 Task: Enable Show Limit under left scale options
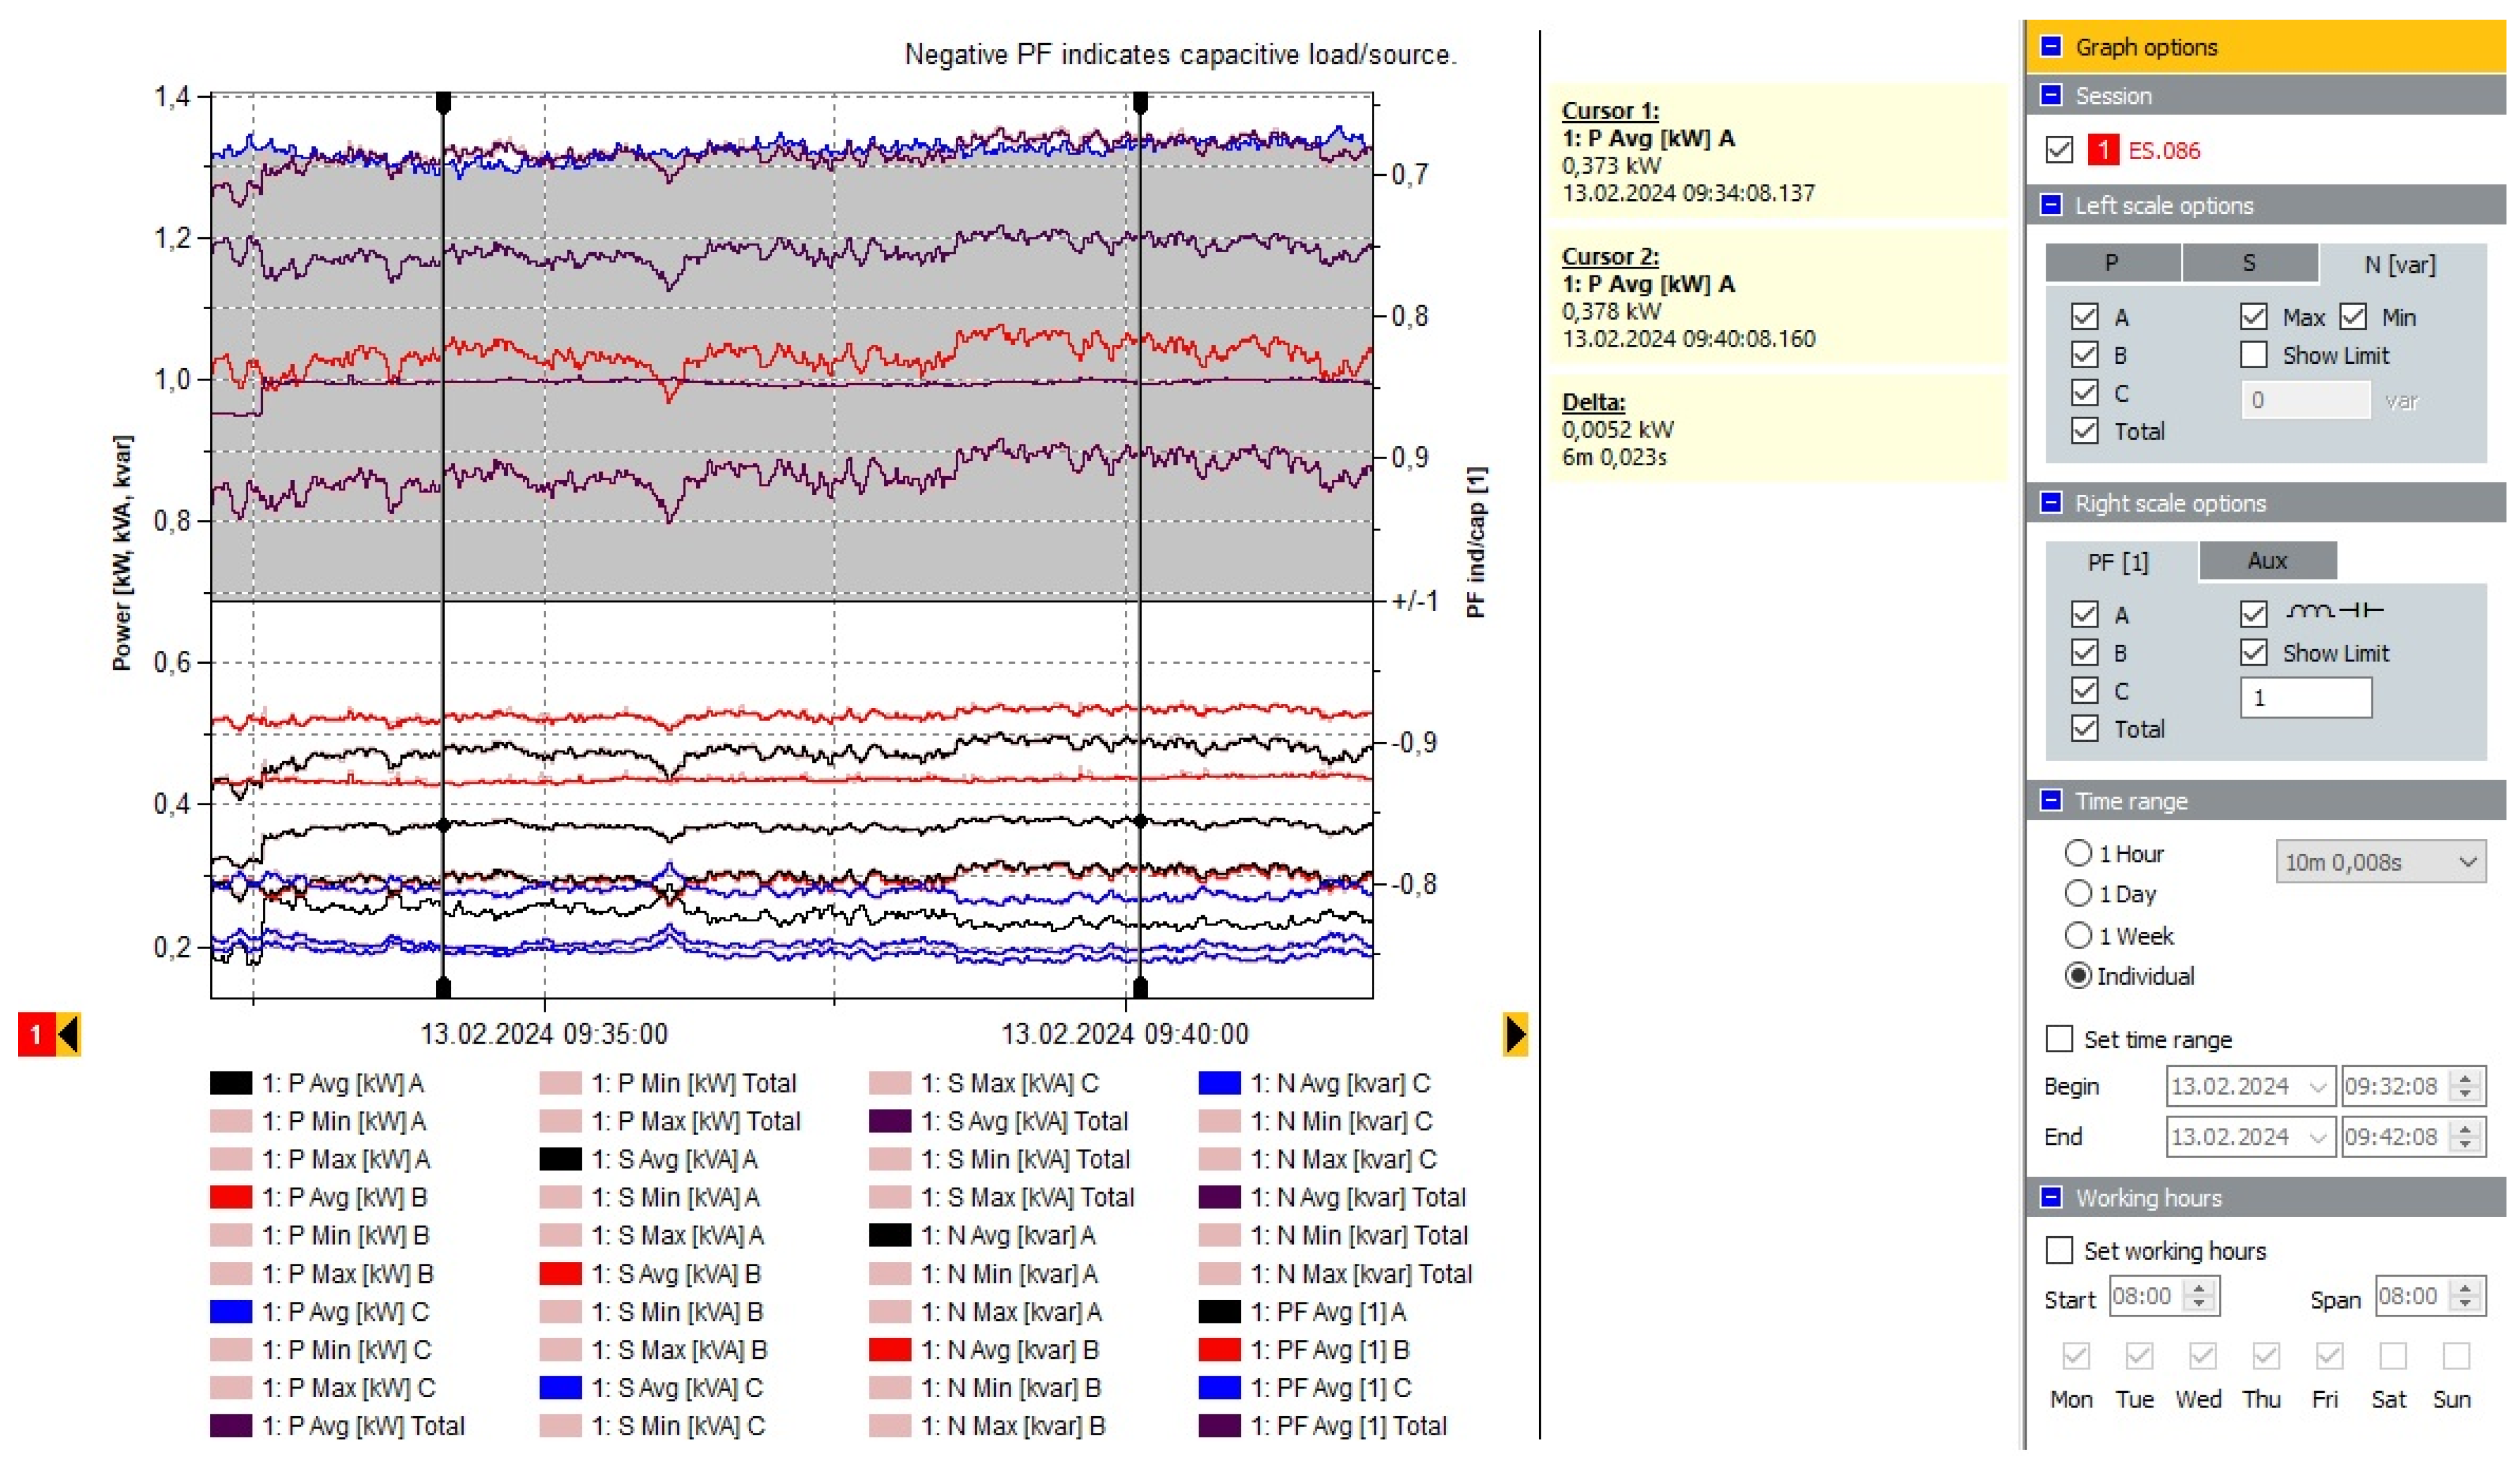click(2253, 355)
